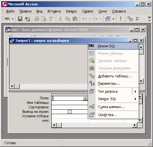Maximize the lab2 database window

[137, 30]
